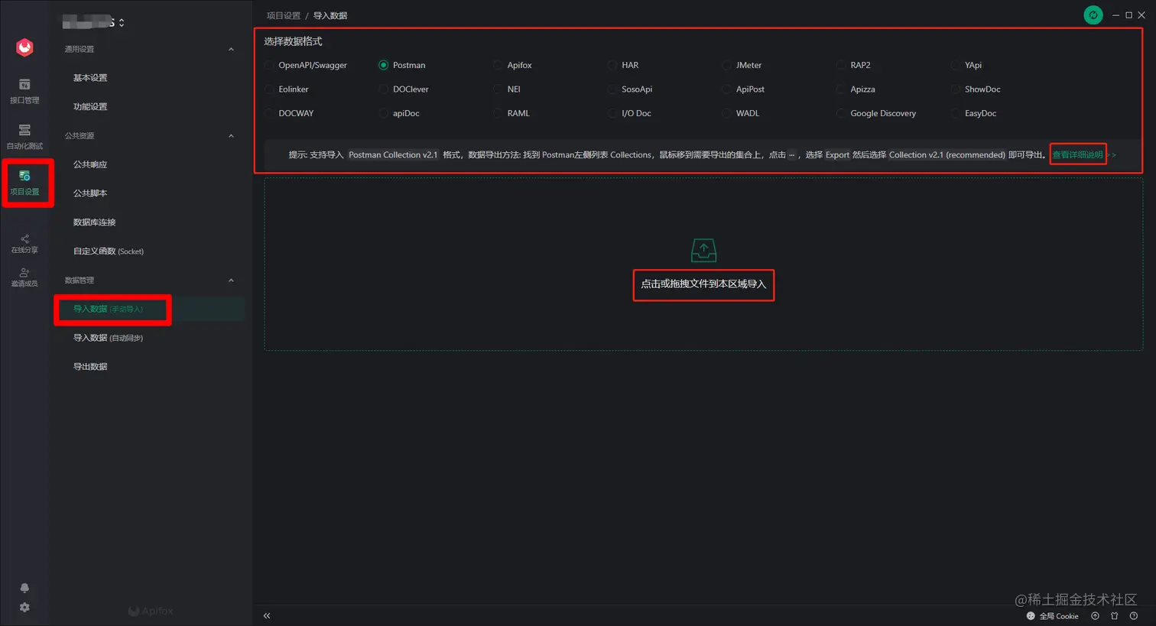
Task: Open 自动化测试 sidebar section
Action: tap(24, 136)
